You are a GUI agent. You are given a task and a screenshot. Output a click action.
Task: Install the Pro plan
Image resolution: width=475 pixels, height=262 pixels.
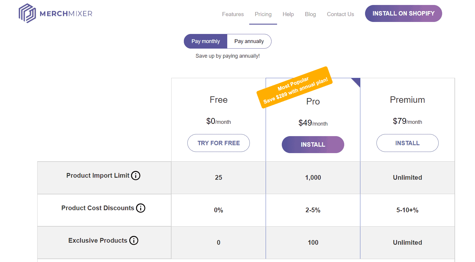click(x=313, y=145)
